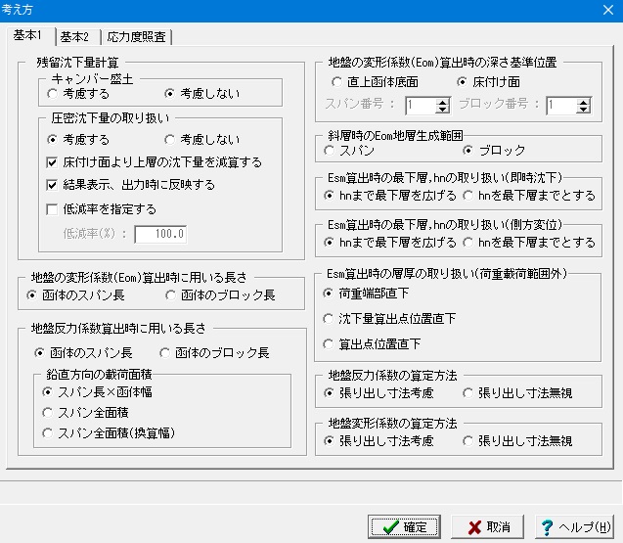Select hnまで最下層を広げる for 側方変位
623x543 pixels.
coord(390,243)
